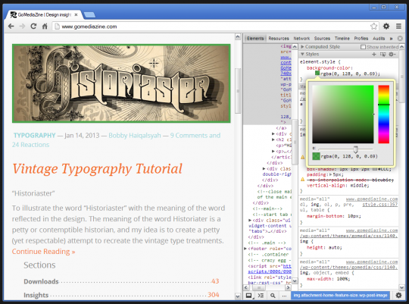Click the color preview swatch inside the picker
This screenshot has height=304, width=409.
click(316, 156)
